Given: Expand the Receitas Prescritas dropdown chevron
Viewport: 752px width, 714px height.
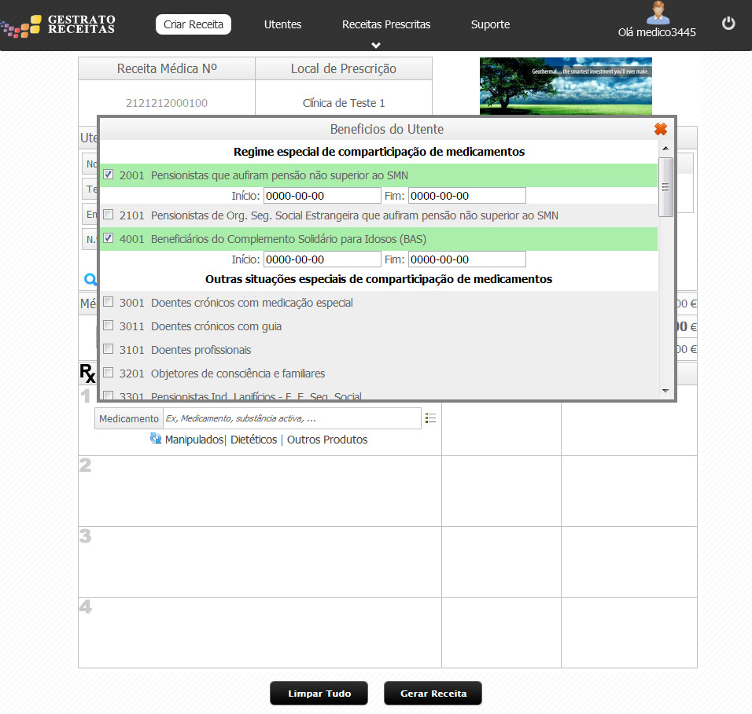Looking at the screenshot, I should pyautogui.click(x=376, y=45).
